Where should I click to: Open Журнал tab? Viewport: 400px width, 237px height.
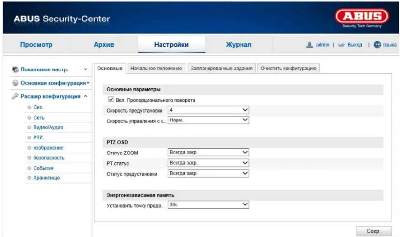[x=239, y=45]
